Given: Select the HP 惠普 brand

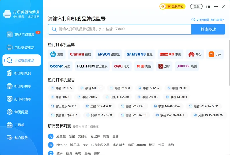Looking at the screenshot, I should [x=57, y=54].
